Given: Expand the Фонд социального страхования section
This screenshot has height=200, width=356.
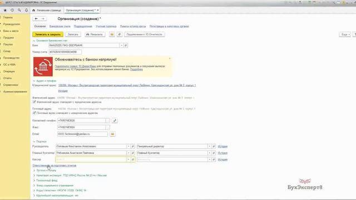Looking at the screenshot, I should tap(34, 185).
